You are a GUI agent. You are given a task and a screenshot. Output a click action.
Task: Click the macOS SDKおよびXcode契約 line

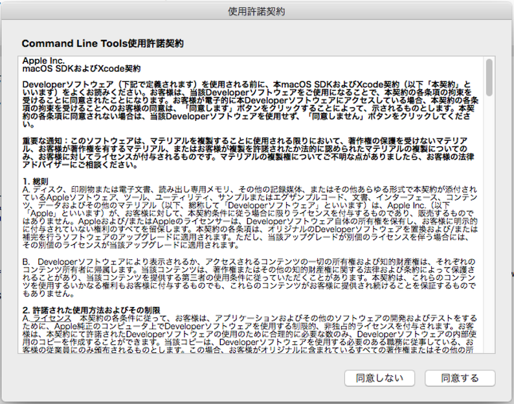tap(81, 68)
